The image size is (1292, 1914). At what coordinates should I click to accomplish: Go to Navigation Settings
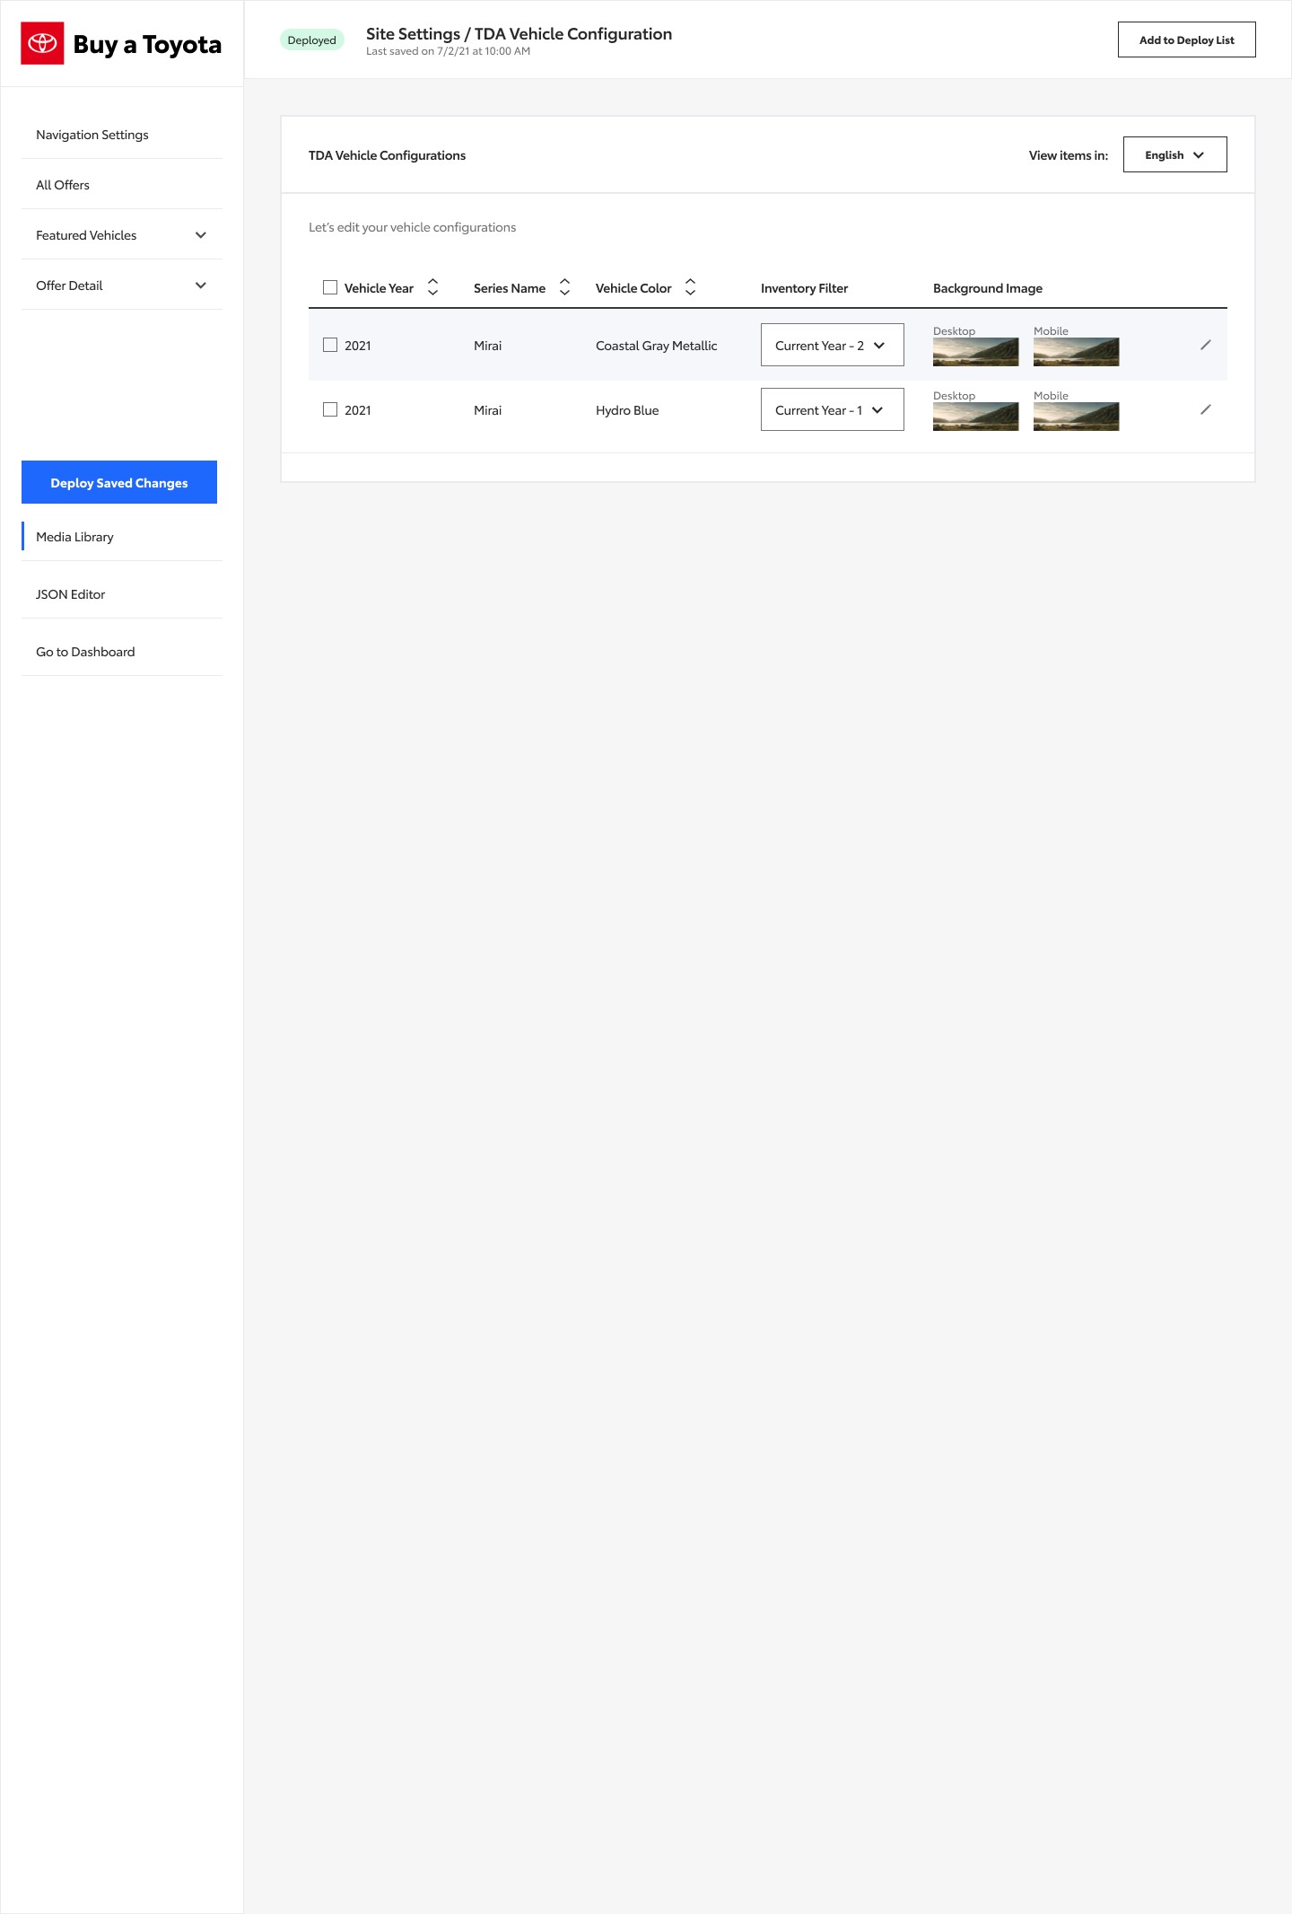click(x=92, y=135)
